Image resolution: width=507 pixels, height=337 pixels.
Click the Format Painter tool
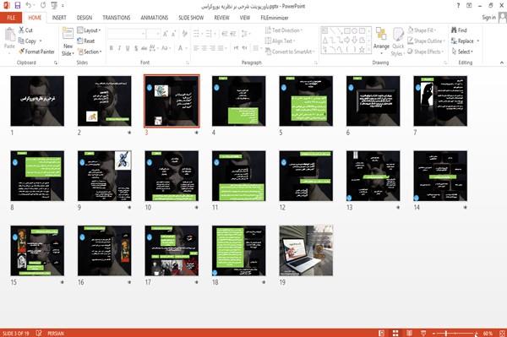(36, 52)
